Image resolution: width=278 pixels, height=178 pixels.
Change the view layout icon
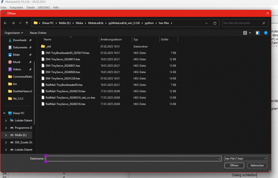pos(245,33)
